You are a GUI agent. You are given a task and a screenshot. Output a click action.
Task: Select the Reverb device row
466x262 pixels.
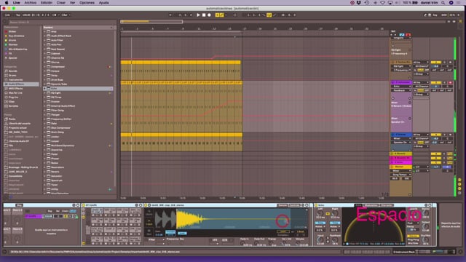click(x=78, y=172)
